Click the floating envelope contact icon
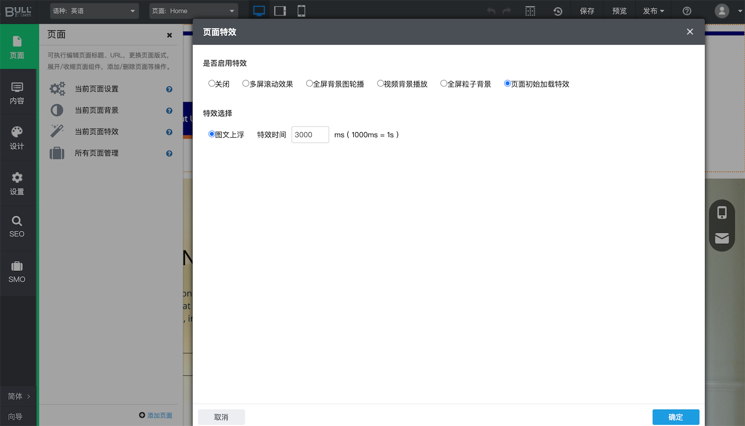Screen dimensions: 745x426 click(721, 238)
